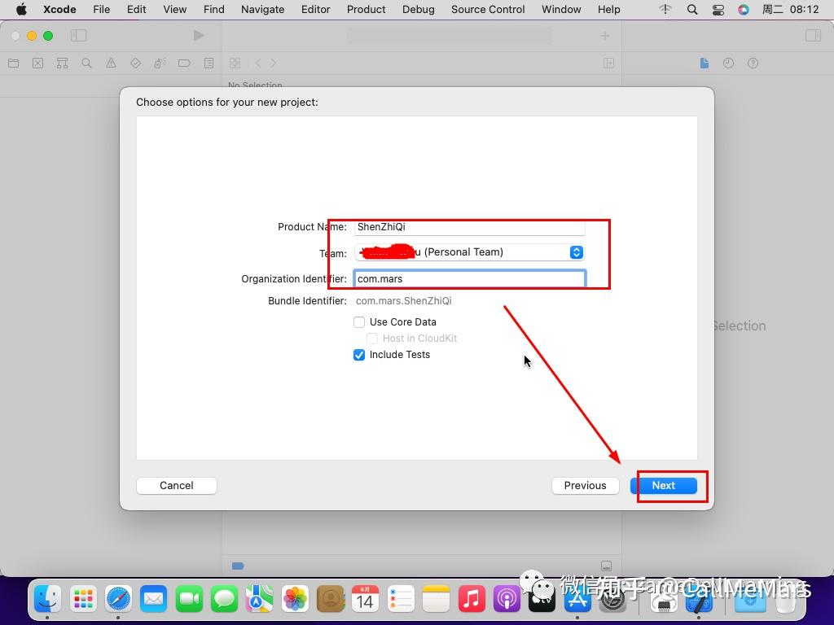Open the View menu
Viewport: 834px width, 625px height.
[174, 9]
